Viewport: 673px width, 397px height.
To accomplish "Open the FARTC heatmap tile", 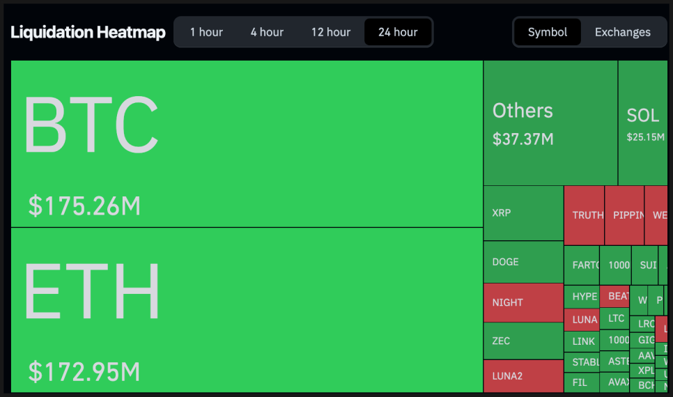I will tap(582, 265).
